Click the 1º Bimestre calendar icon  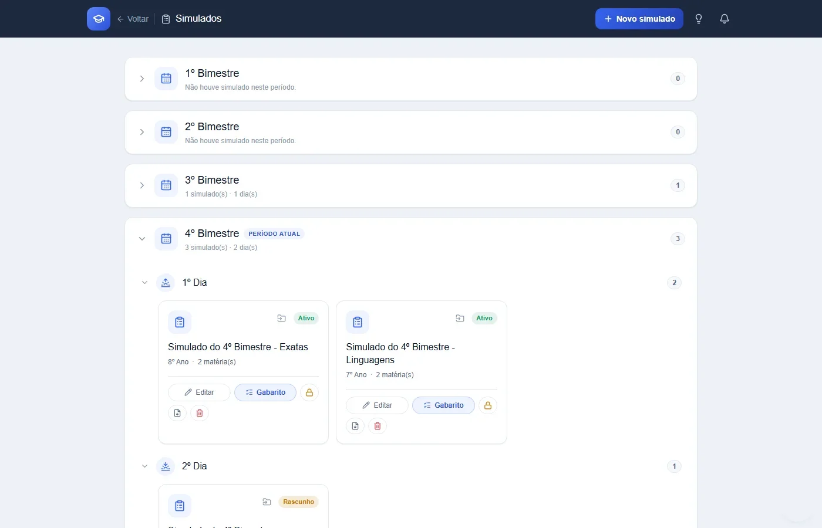(x=166, y=79)
